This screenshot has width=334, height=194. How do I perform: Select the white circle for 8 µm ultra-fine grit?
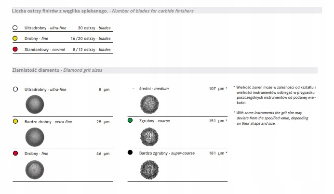click(15, 89)
